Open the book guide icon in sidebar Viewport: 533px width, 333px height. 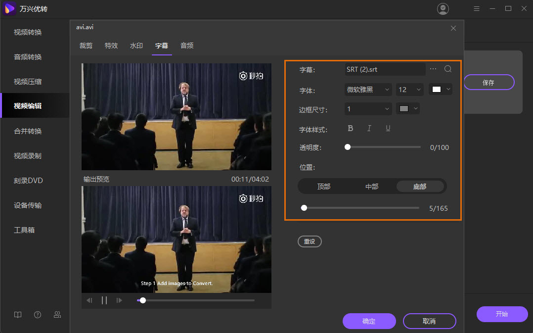coord(18,315)
